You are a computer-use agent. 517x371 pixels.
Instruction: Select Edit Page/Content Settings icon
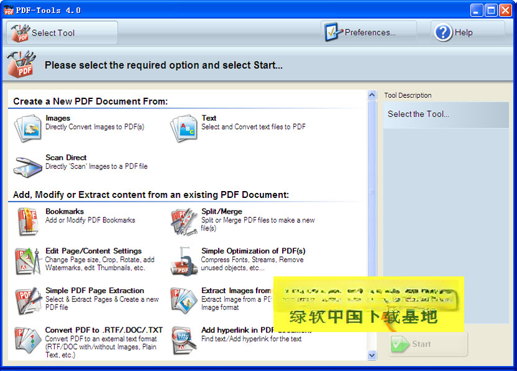tap(28, 261)
